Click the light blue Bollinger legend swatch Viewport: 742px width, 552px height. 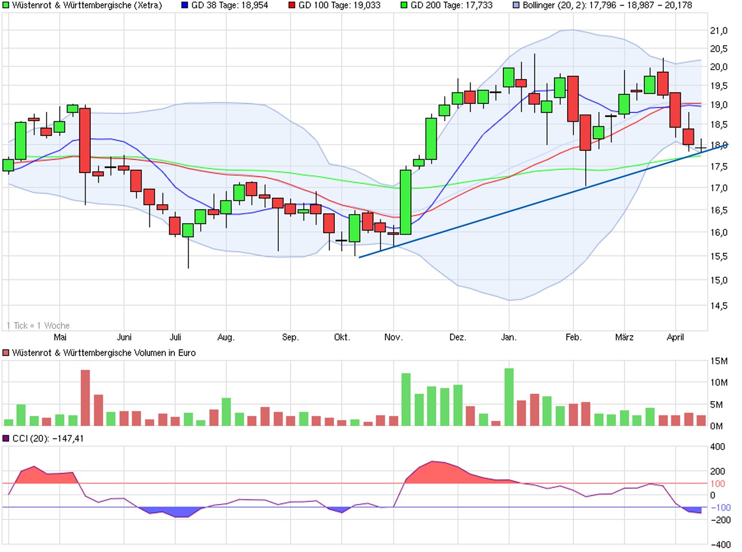click(x=516, y=5)
